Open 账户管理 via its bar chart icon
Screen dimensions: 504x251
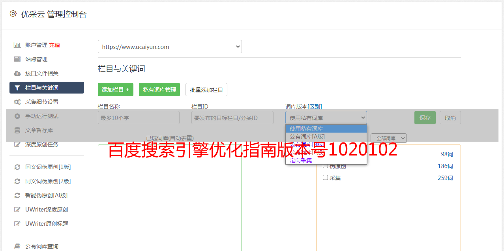point(17,45)
